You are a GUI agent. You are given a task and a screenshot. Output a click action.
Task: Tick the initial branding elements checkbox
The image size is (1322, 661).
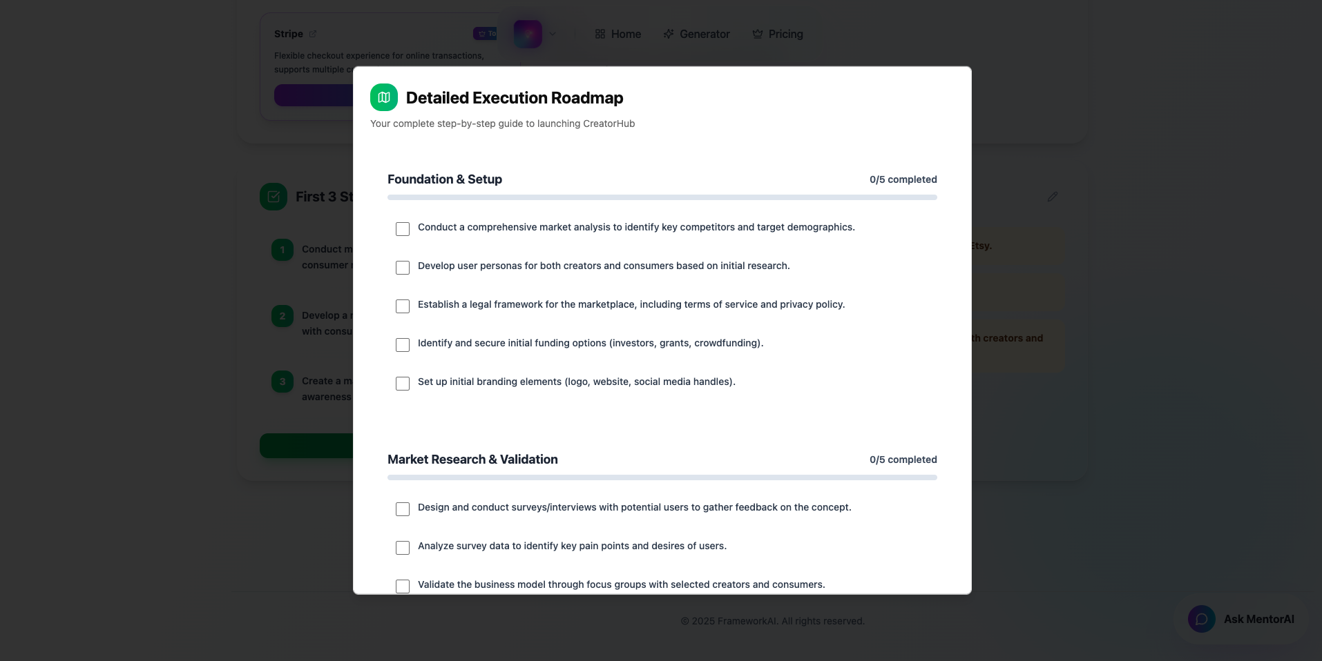tap(403, 383)
